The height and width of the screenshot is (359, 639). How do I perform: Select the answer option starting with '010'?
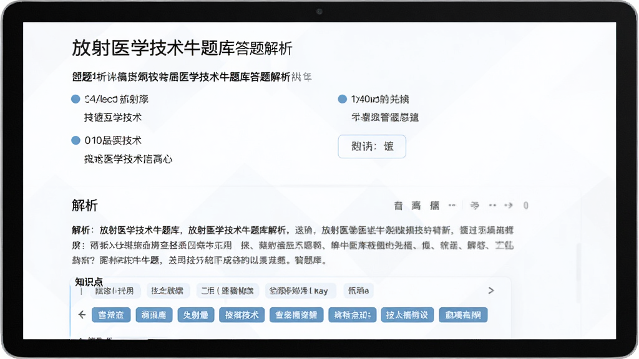coord(106,140)
